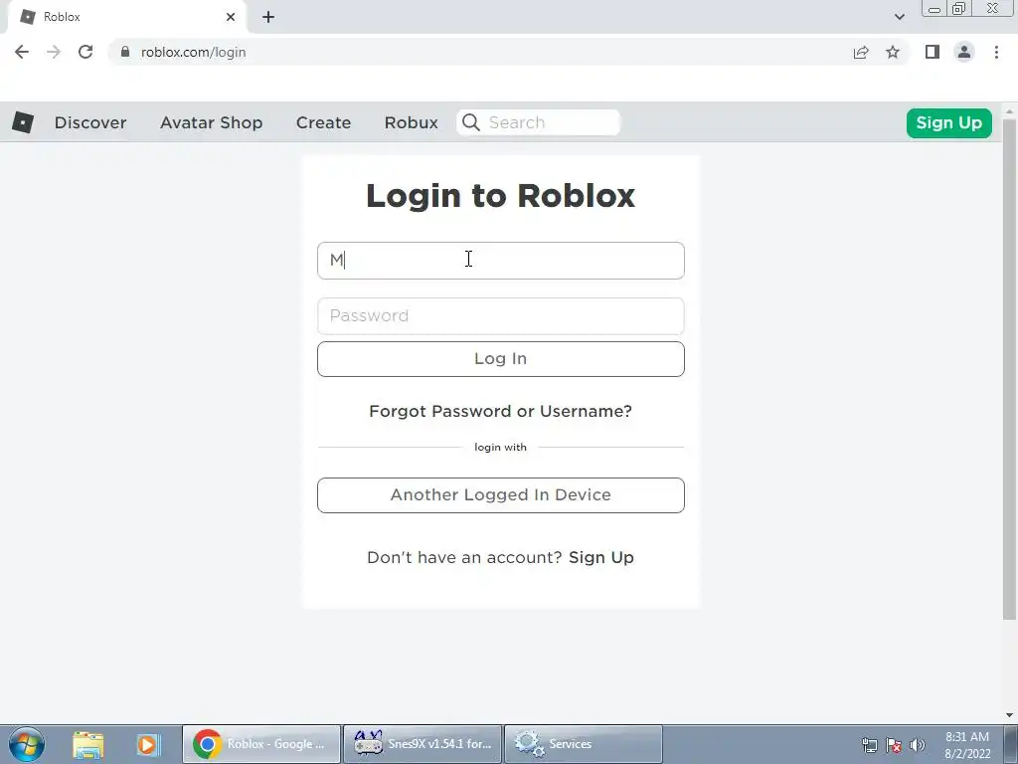Image resolution: width=1018 pixels, height=764 pixels.
Task: Restore down the Chrome window
Action: point(958,9)
